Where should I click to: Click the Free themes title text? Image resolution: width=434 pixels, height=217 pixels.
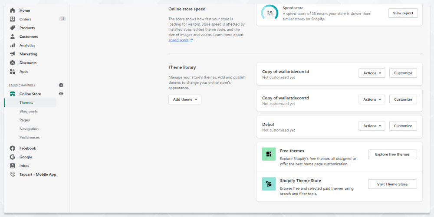point(292,151)
